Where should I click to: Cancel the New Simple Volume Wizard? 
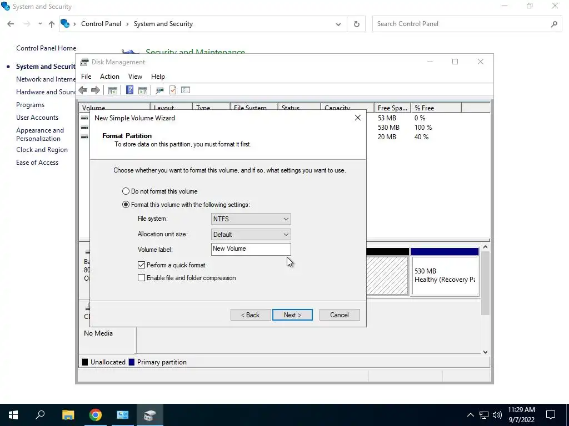pyautogui.click(x=340, y=315)
